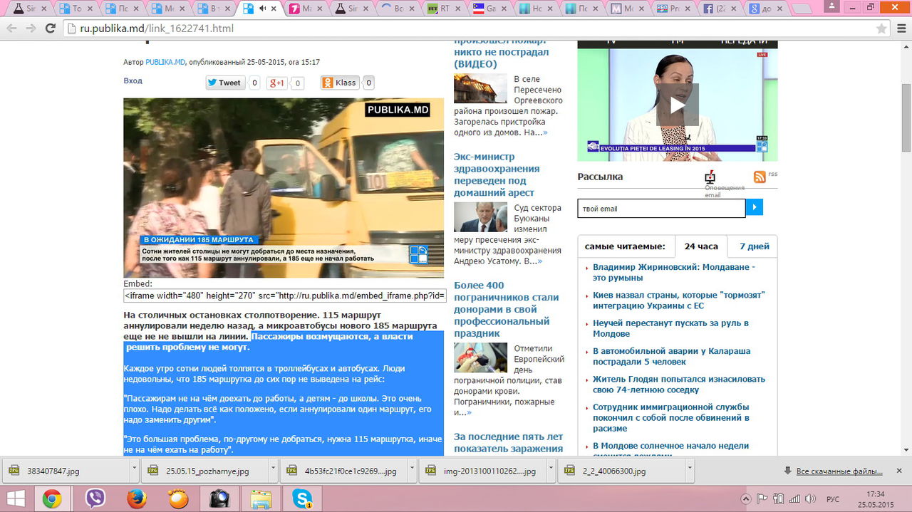
Task: Click the Klass share button
Action: pos(339,83)
